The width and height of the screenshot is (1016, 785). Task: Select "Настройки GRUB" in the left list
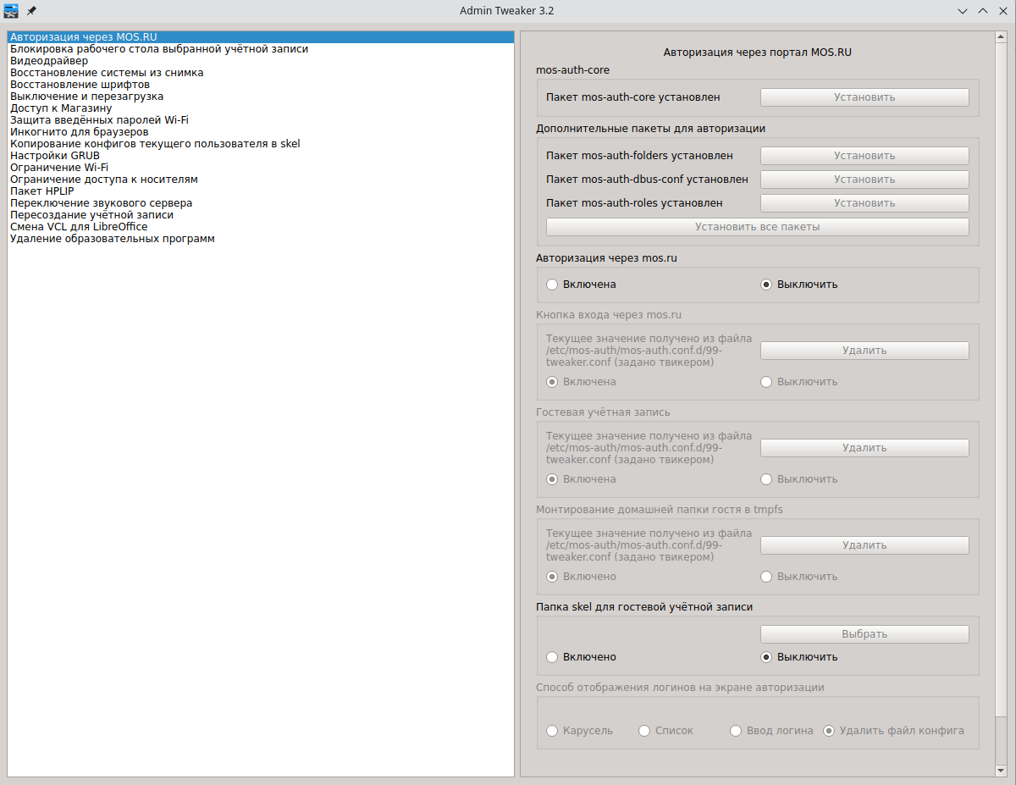coord(55,156)
